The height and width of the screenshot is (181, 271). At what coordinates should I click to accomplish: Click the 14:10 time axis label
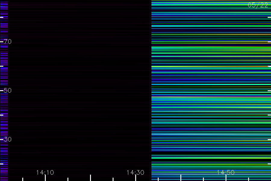[45, 173]
